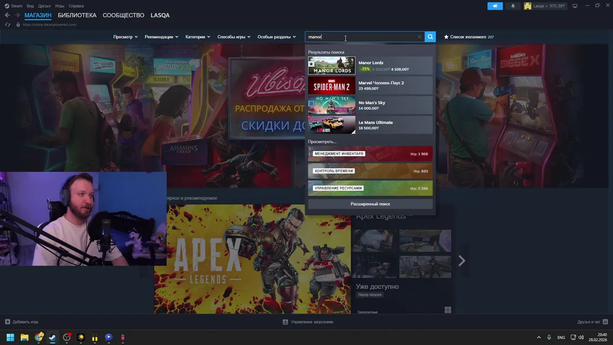Select the Le Mans Ultimate result

[370, 125]
